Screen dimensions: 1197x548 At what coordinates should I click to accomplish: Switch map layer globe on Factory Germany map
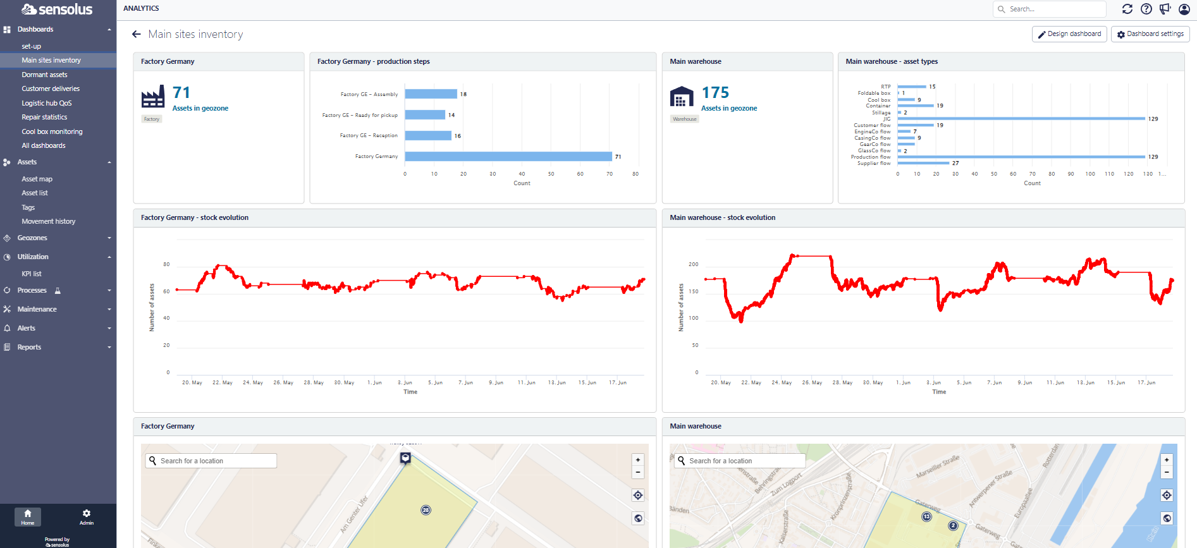click(638, 518)
